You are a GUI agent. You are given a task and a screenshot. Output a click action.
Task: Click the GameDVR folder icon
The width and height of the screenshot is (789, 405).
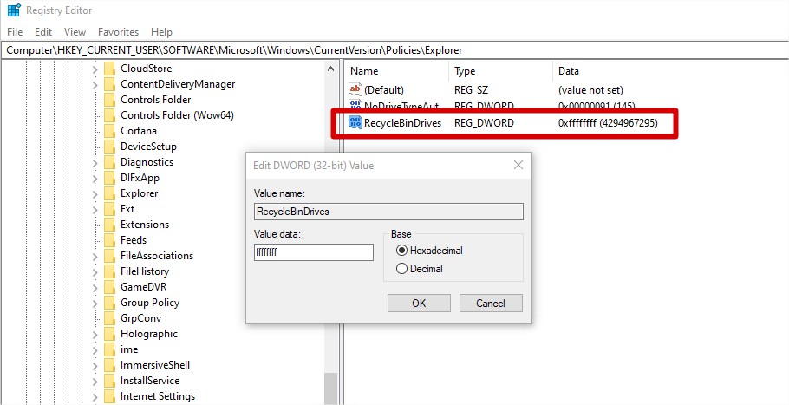tap(110, 287)
